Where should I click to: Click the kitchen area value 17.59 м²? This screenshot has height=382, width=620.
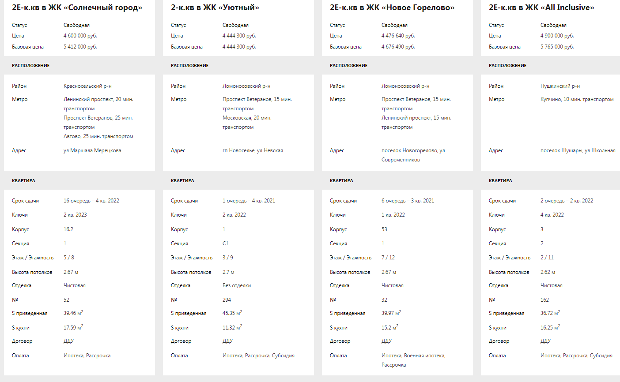point(73,328)
